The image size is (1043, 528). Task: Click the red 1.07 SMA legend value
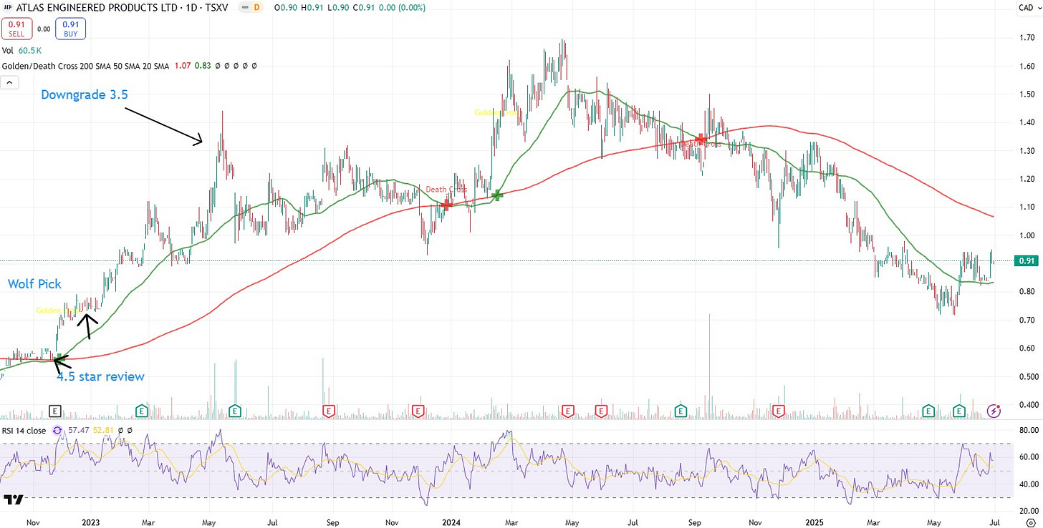tap(182, 66)
